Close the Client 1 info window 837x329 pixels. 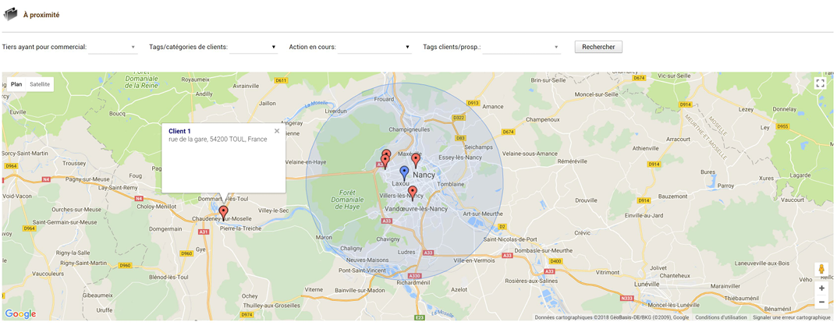(277, 131)
